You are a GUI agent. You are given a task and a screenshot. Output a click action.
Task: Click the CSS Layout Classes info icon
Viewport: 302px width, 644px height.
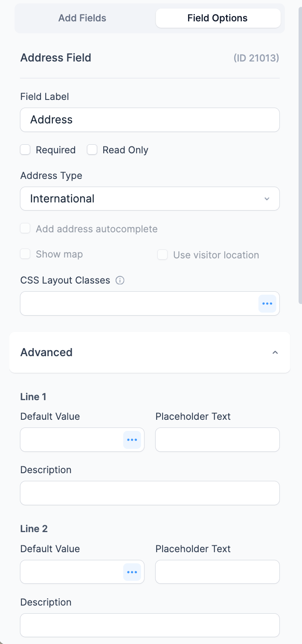pos(120,281)
